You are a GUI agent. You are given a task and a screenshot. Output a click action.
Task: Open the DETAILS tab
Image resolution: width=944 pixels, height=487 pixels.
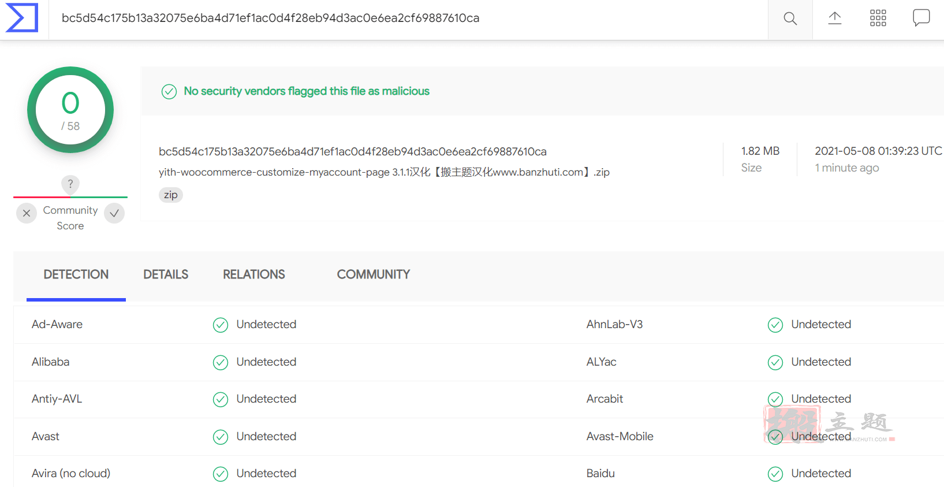click(166, 274)
